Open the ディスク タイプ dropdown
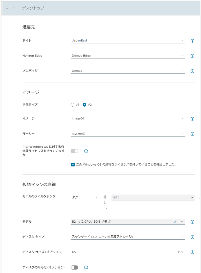Viewport: 201px width, 273px height. (x=127, y=237)
